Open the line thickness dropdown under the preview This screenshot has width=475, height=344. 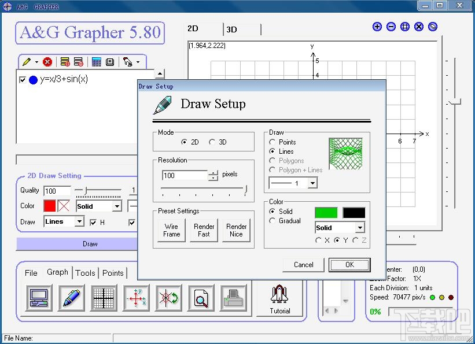pyautogui.click(x=292, y=183)
